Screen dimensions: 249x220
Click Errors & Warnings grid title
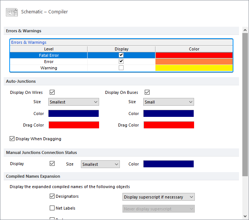click(x=29, y=42)
